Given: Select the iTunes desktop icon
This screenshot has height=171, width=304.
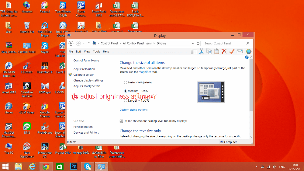Looking at the screenshot, I should pos(9,108).
